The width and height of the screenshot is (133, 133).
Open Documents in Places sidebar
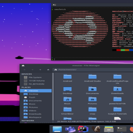pos(36,101)
